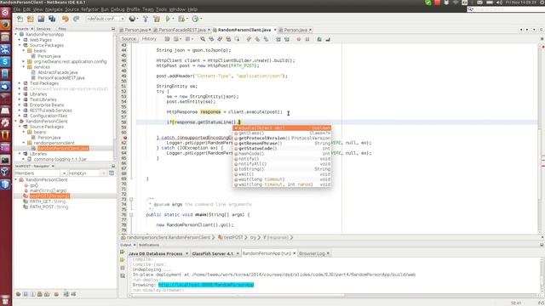Screen dimensions: 545x306
Task: Click the History view button
Action: [x=149, y=39]
